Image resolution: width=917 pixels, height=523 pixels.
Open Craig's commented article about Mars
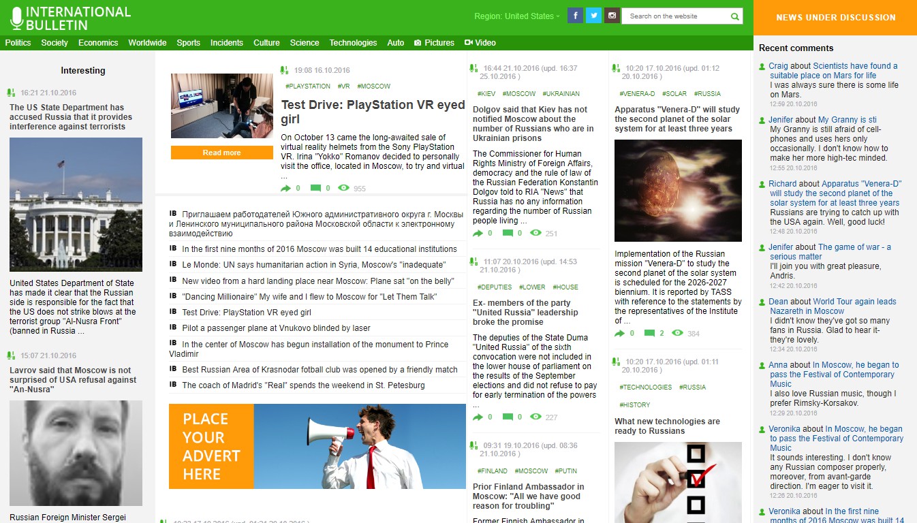coord(834,71)
